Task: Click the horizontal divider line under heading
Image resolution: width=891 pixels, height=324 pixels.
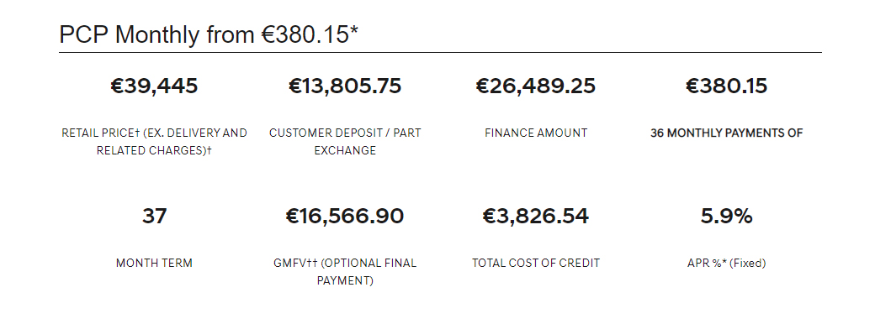Action: pos(440,53)
